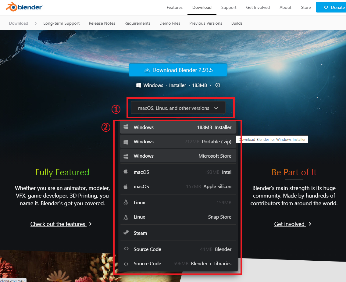Select Windows Microsoft Store option
The height and width of the screenshot is (282, 346).
[x=178, y=156]
